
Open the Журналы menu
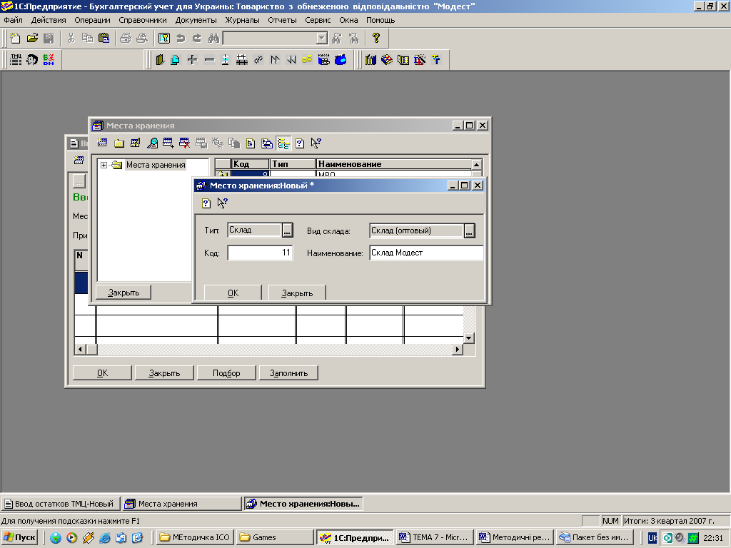point(243,20)
